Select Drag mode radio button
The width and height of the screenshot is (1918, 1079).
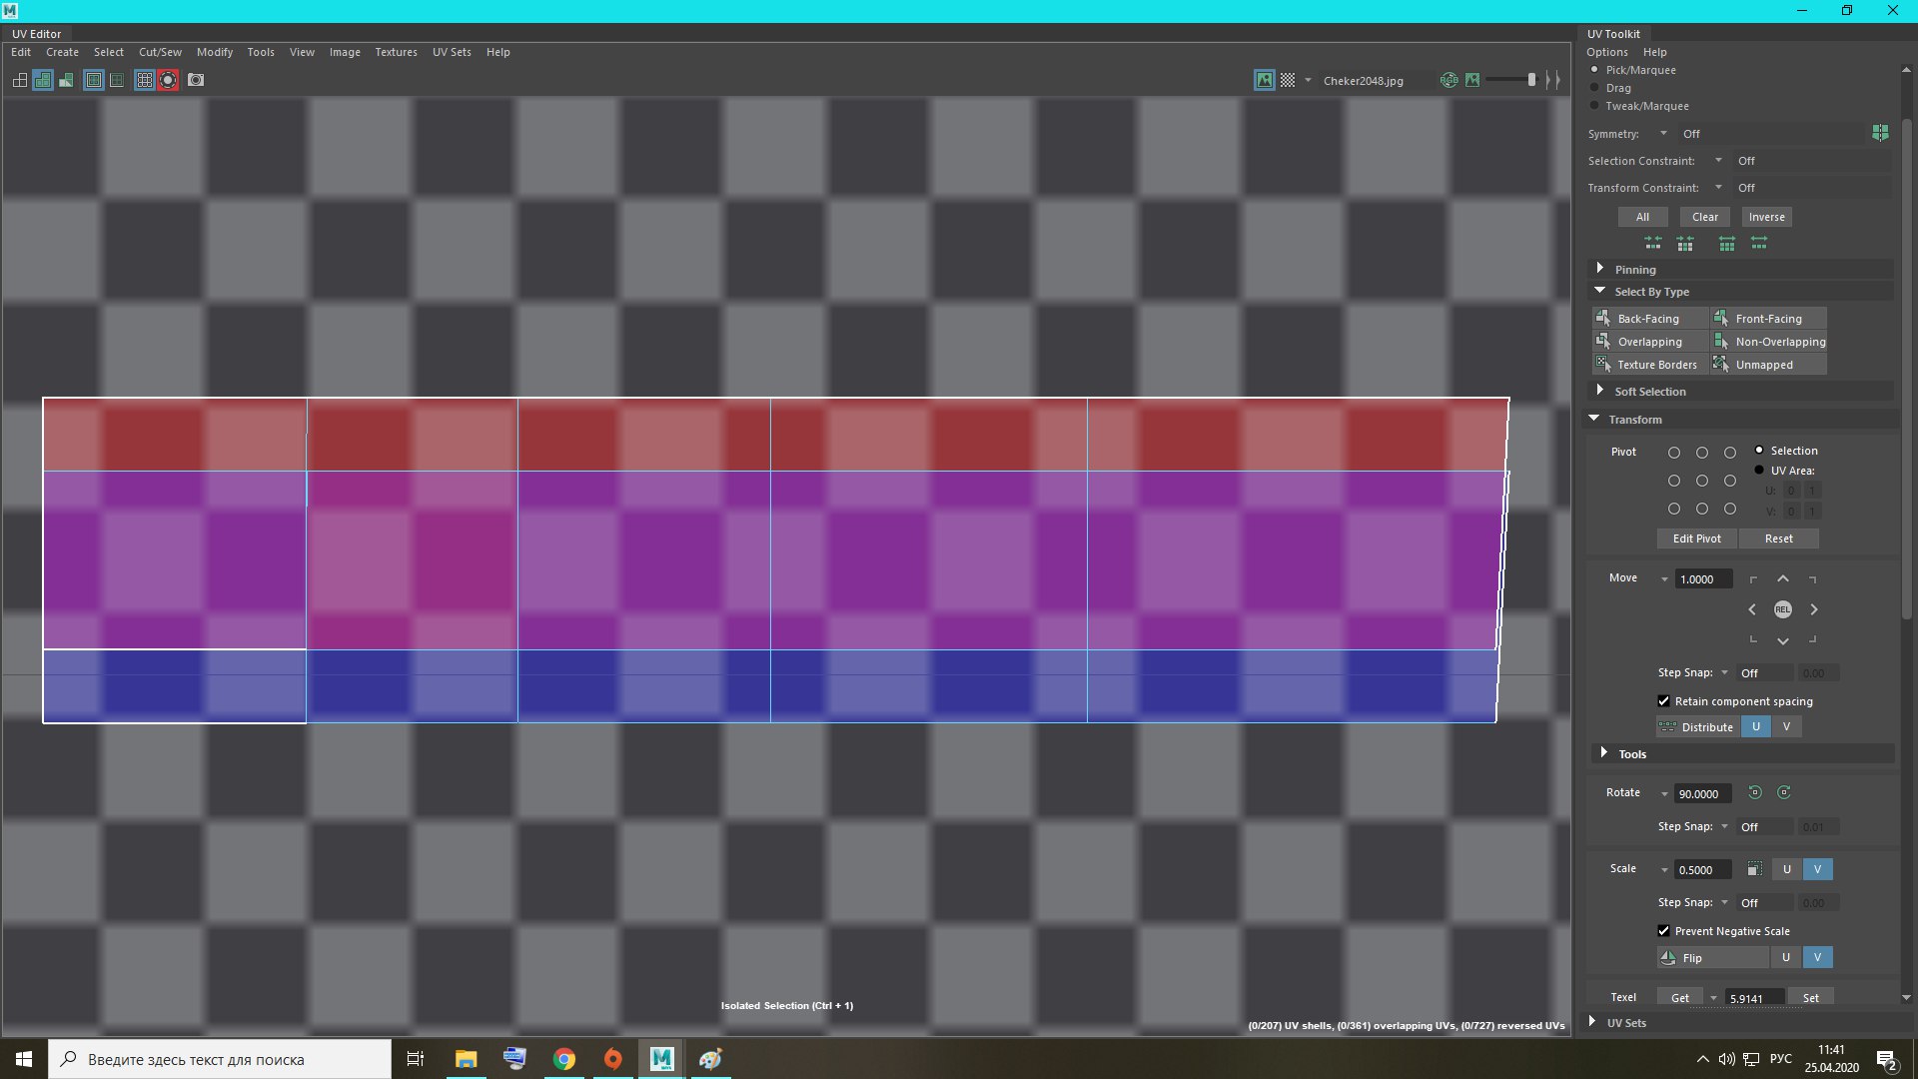tap(1594, 88)
